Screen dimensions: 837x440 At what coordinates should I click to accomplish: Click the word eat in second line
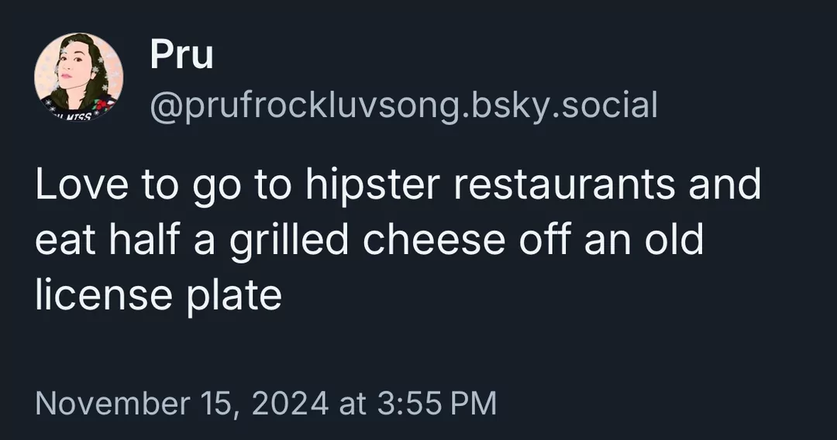[66, 240]
